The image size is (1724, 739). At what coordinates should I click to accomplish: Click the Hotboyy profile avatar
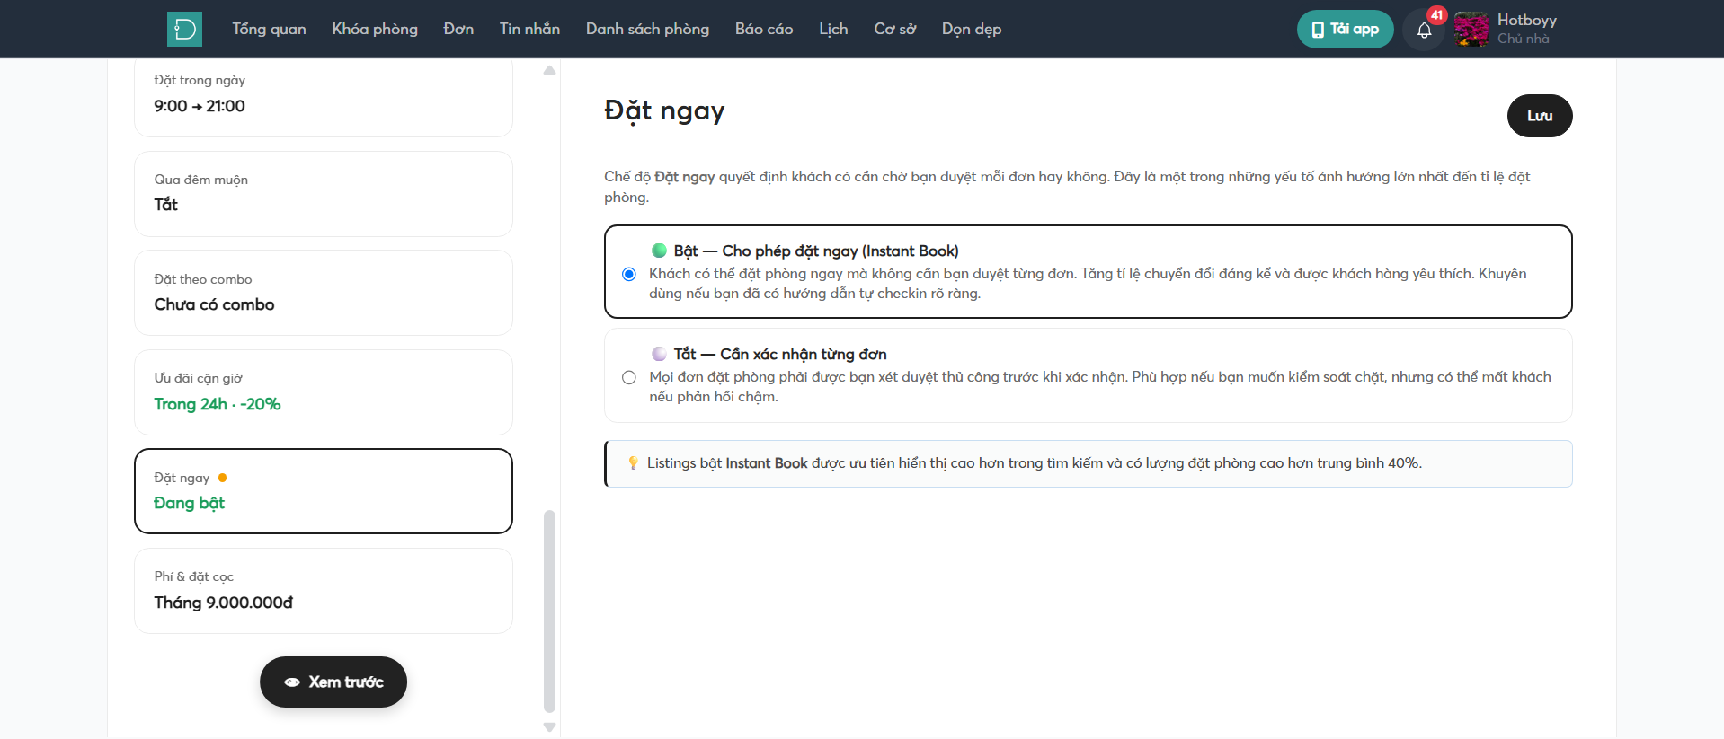(x=1471, y=30)
